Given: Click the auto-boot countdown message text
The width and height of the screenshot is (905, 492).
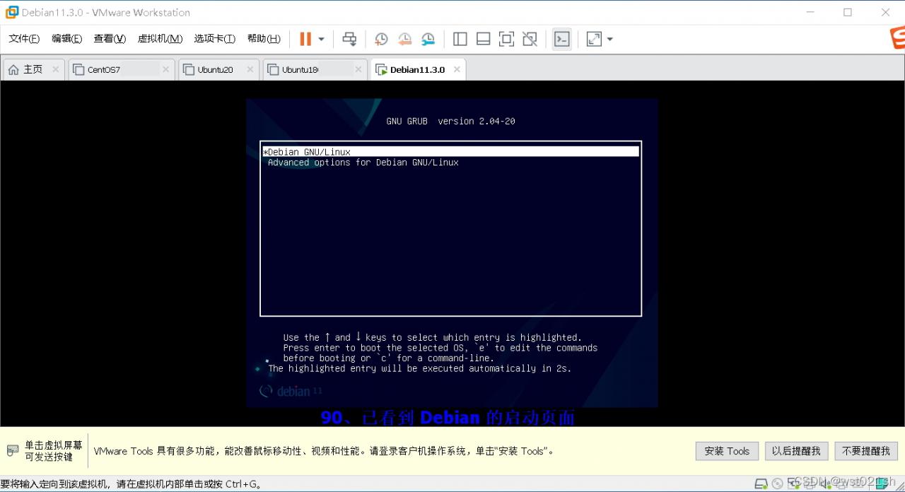Looking at the screenshot, I should pyautogui.click(x=419, y=368).
